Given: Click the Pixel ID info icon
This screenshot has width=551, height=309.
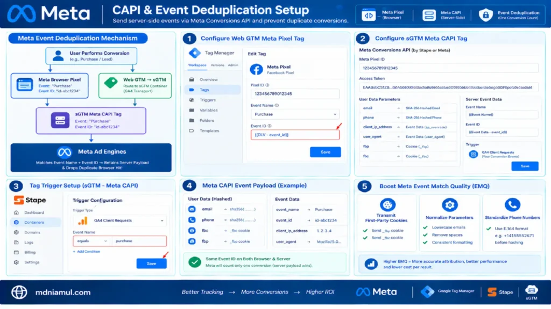Looking at the screenshot, I should click(x=267, y=85).
